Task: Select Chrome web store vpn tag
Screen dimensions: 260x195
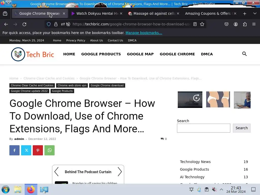Action: 72,85
